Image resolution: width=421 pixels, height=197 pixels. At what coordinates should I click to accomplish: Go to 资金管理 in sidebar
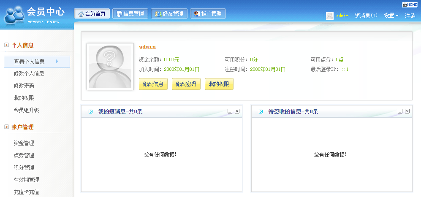coord(24,143)
